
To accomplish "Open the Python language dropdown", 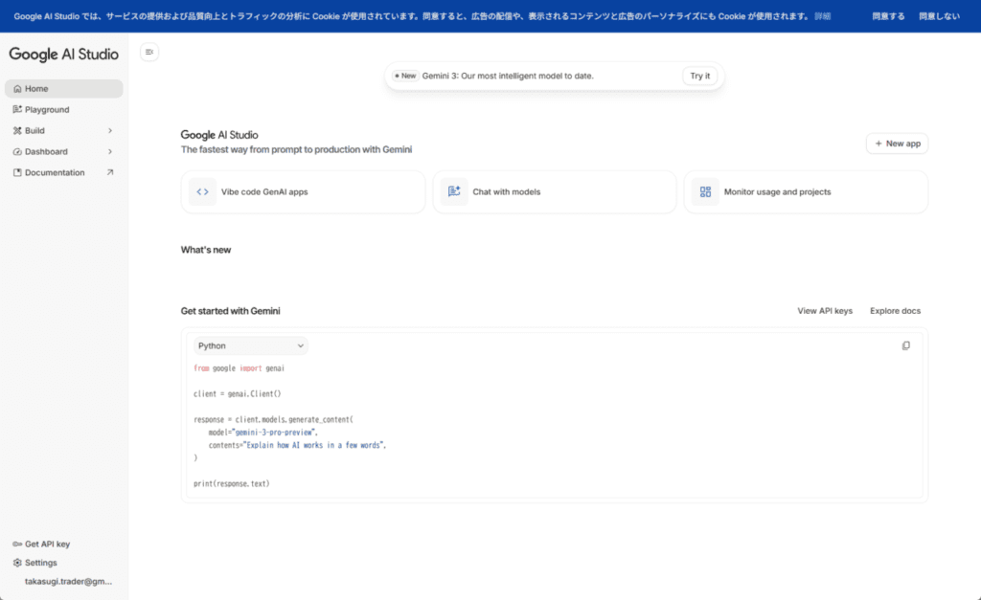I will click(x=250, y=345).
